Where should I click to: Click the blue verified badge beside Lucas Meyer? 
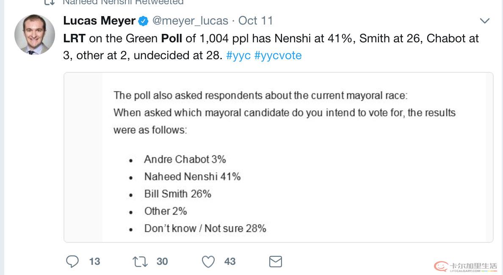pyautogui.click(x=144, y=20)
